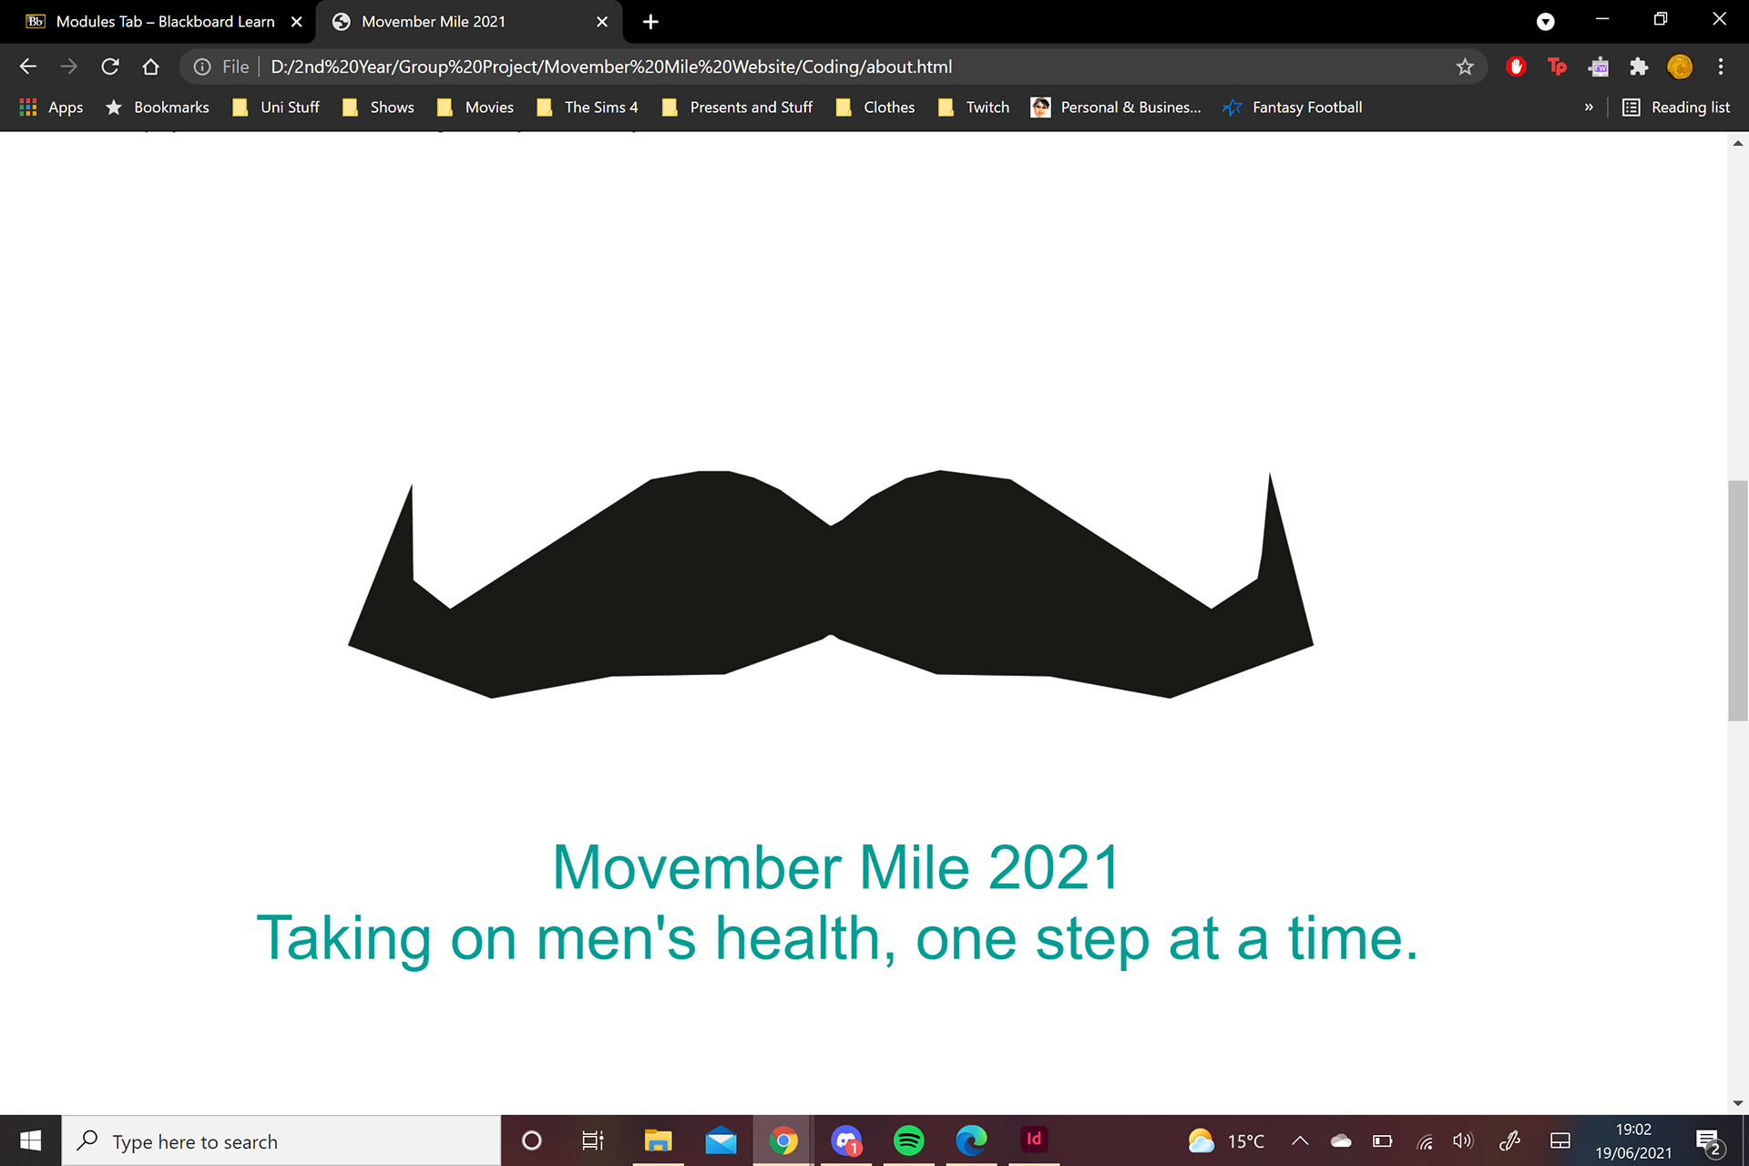The height and width of the screenshot is (1166, 1749).
Task: Select the Movember Mile 2021 tab
Action: (434, 22)
